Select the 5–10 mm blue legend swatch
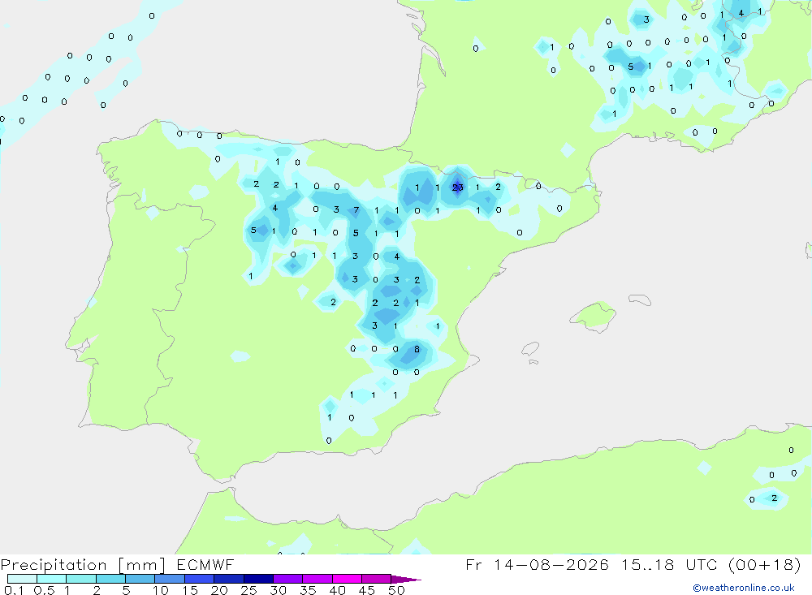Viewport: 812px width, 595px height. (x=140, y=579)
